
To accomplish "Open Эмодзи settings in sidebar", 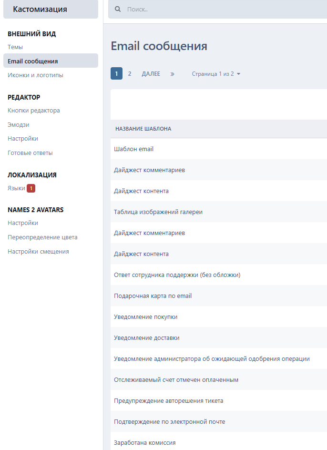I will pos(19,125).
